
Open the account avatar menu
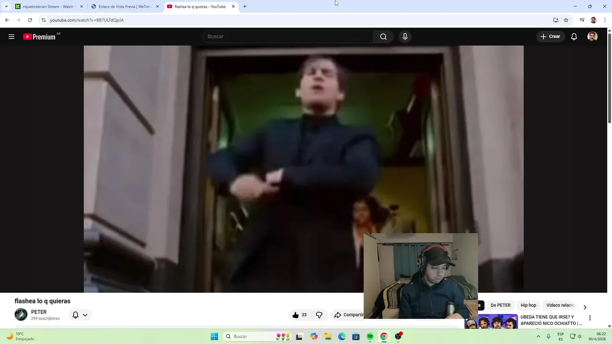(x=592, y=37)
